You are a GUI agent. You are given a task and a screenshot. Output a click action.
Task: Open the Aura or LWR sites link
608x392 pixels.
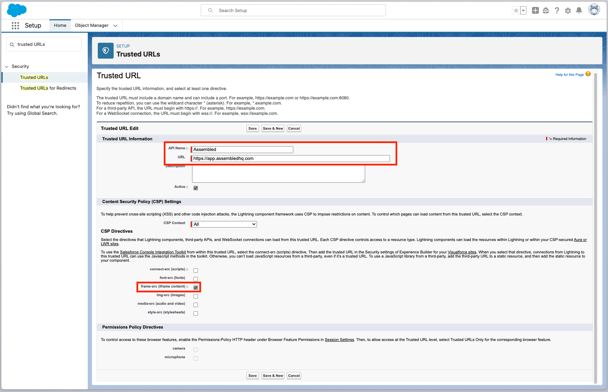[580, 240]
